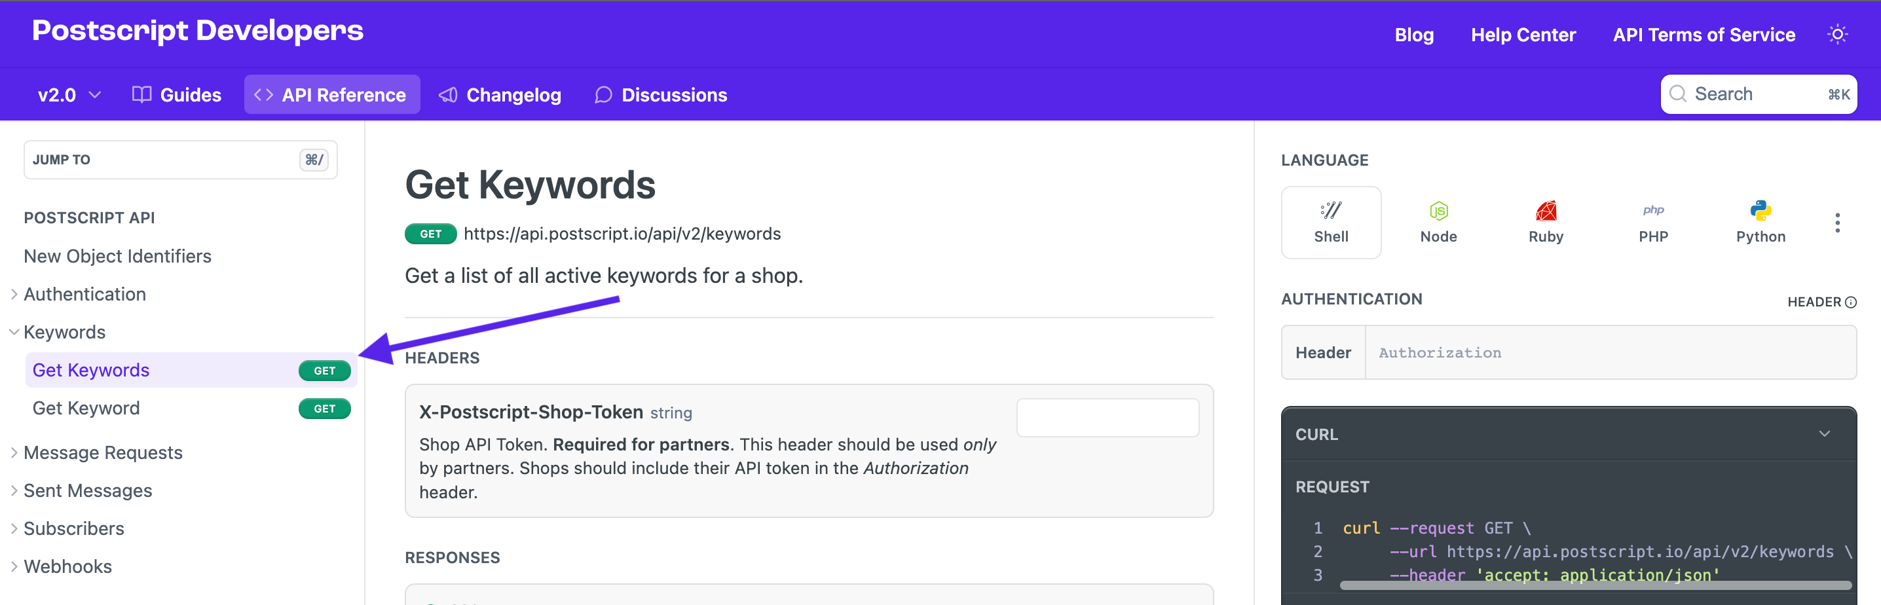Expand the Authentication sidebar section
This screenshot has width=1881, height=605.
[x=14, y=293]
